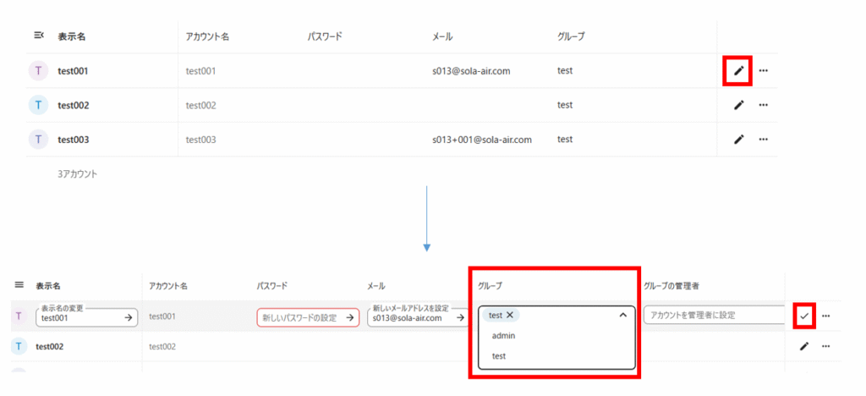
Task: Click the arrow inside 表示名の変更 field
Action: [129, 317]
